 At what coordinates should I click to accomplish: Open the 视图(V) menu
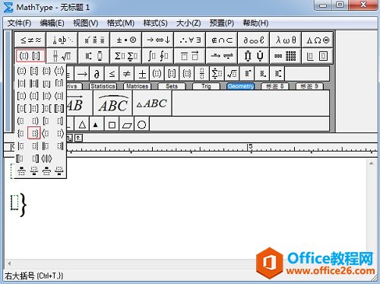click(x=85, y=23)
